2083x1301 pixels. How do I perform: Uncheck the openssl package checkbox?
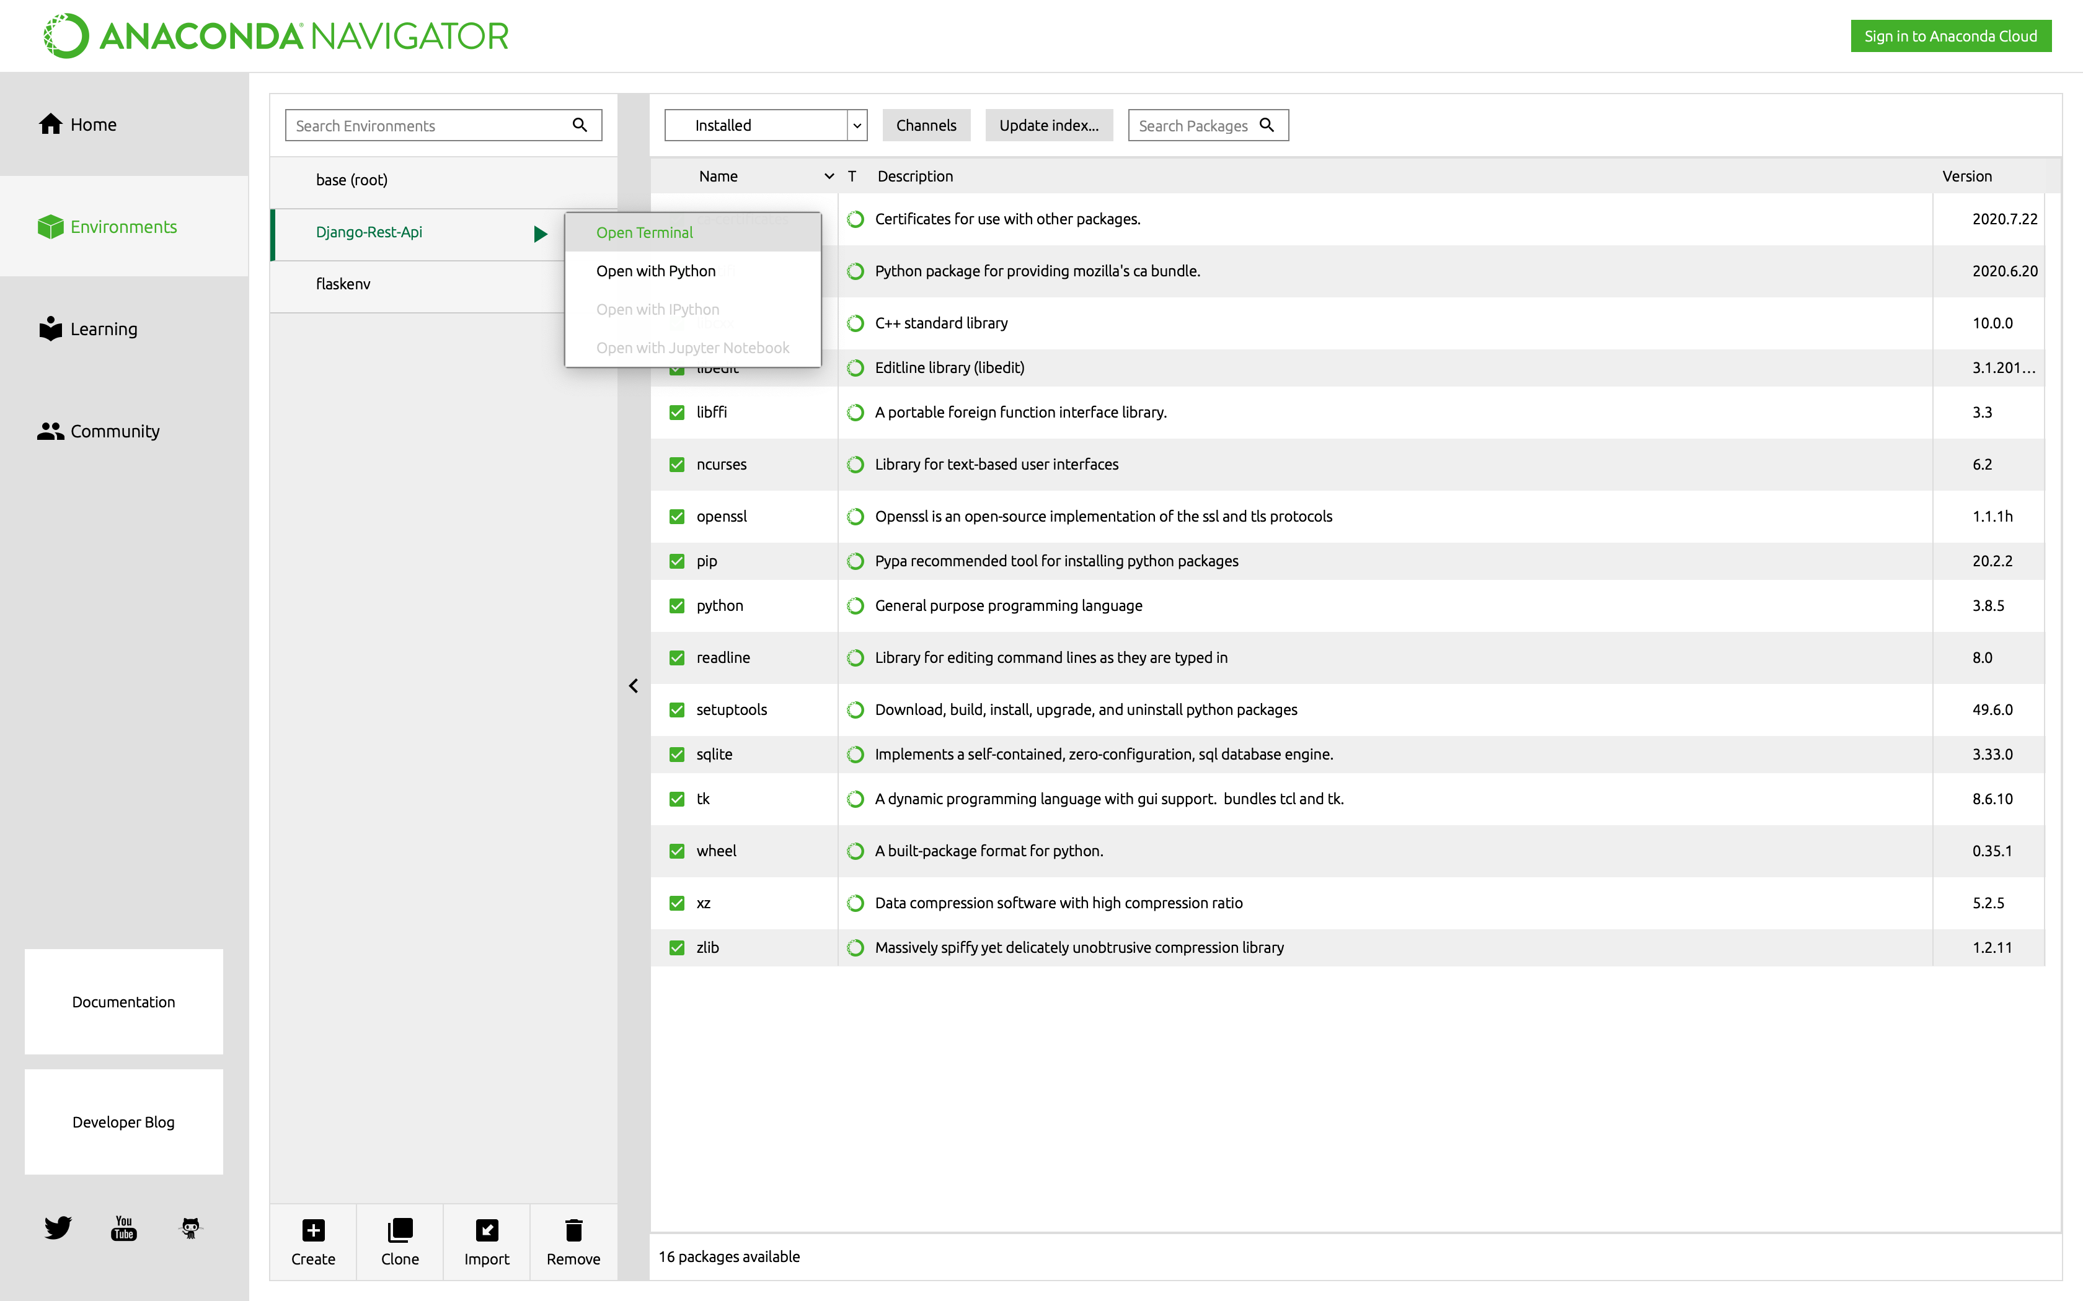pyautogui.click(x=676, y=516)
